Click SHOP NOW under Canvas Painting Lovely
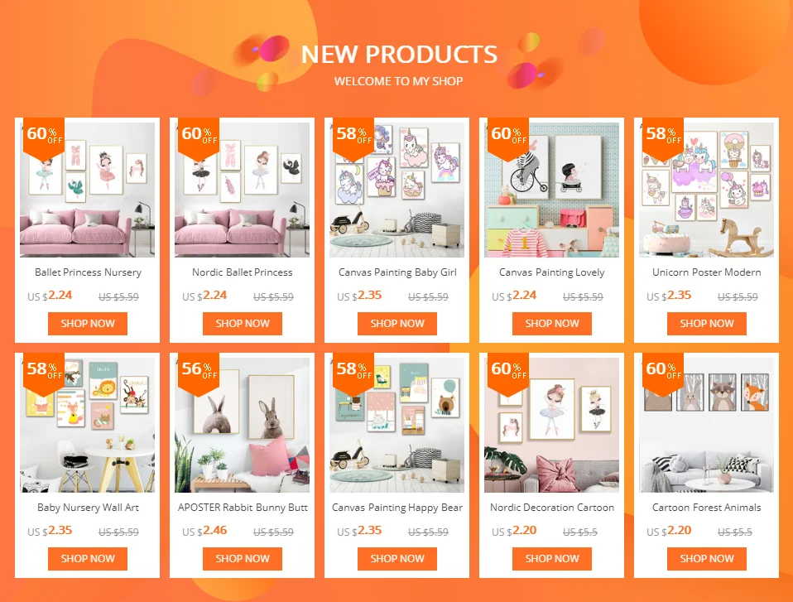This screenshot has height=602, width=793. click(x=552, y=323)
